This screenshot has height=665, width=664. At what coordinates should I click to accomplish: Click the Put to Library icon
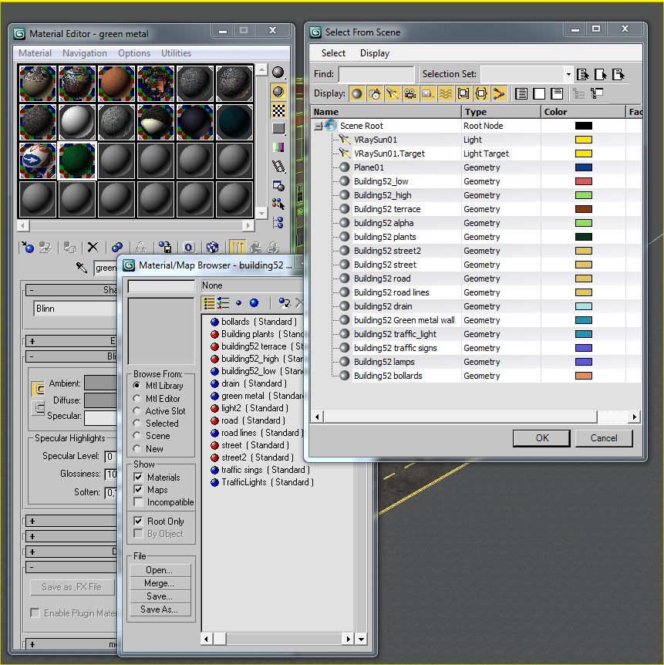[x=165, y=247]
